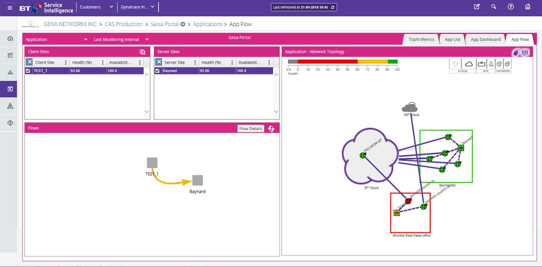Select the App Flow tab
The height and width of the screenshot is (267, 542).
point(520,39)
